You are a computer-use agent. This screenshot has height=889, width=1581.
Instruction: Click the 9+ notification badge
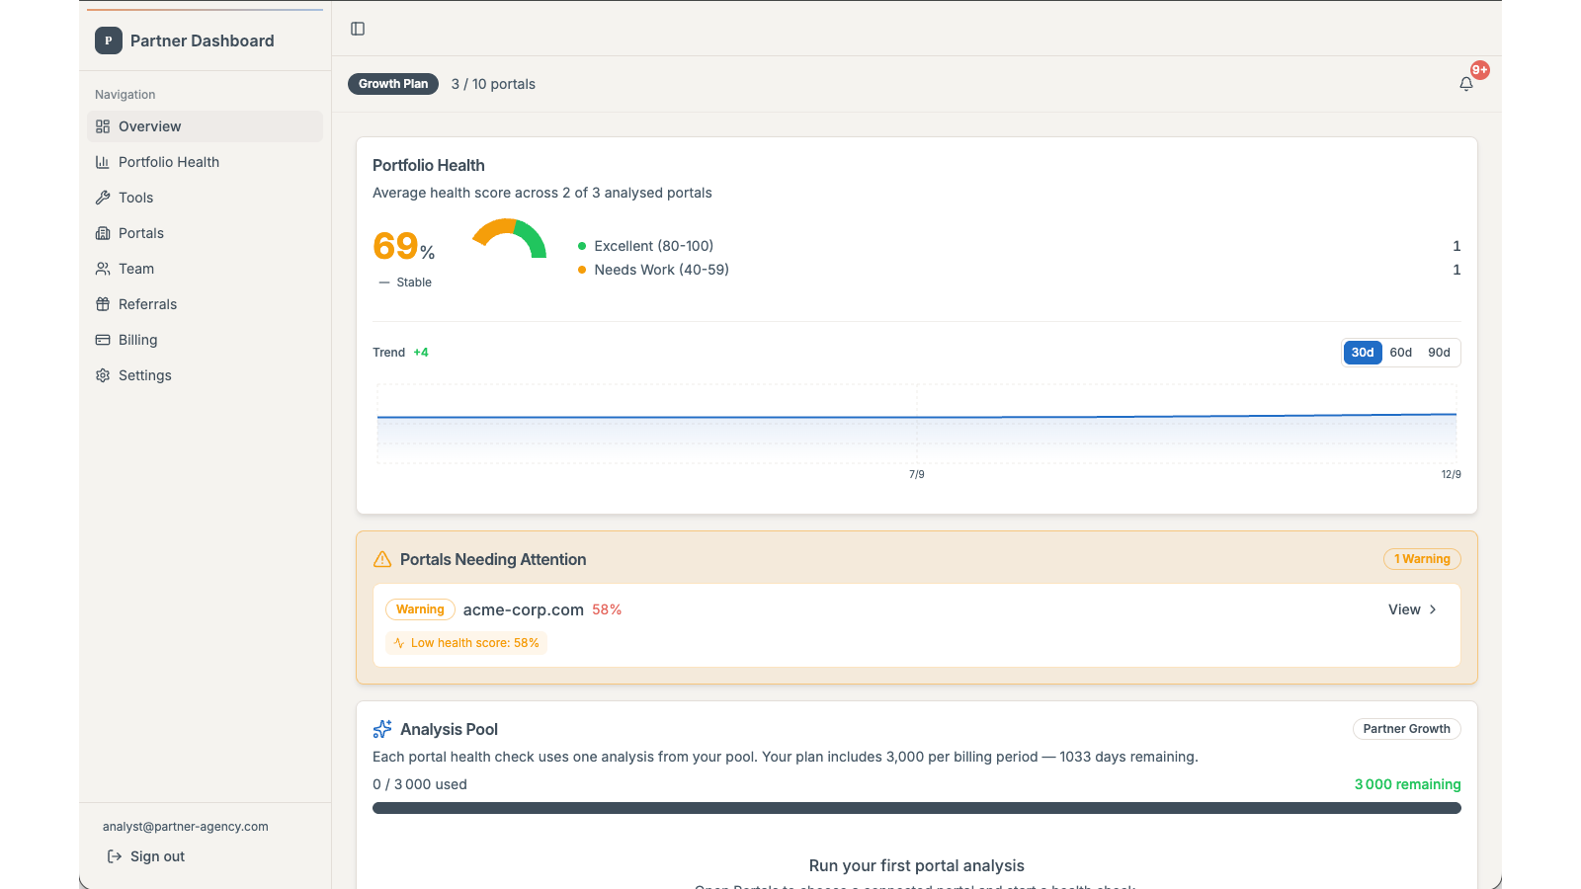click(1480, 70)
